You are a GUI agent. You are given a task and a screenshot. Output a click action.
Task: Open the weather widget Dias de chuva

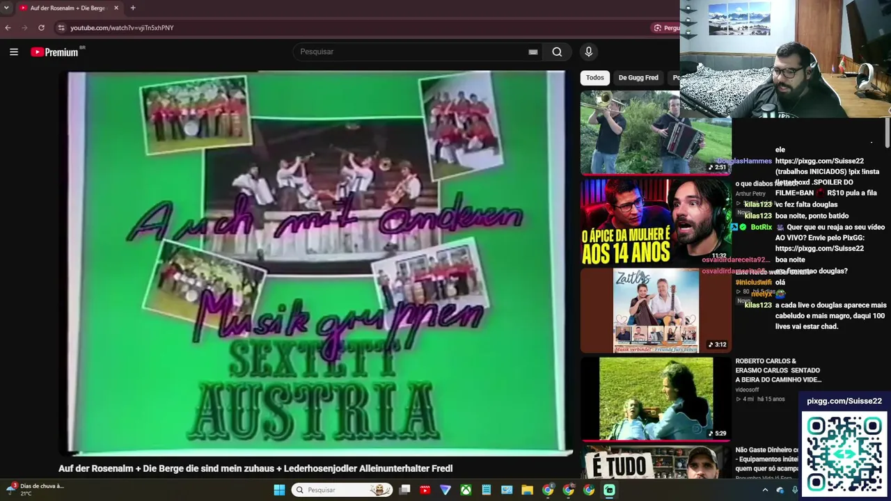pyautogui.click(x=35, y=489)
